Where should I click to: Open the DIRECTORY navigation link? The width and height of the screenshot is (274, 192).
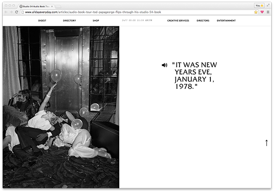[70, 21]
